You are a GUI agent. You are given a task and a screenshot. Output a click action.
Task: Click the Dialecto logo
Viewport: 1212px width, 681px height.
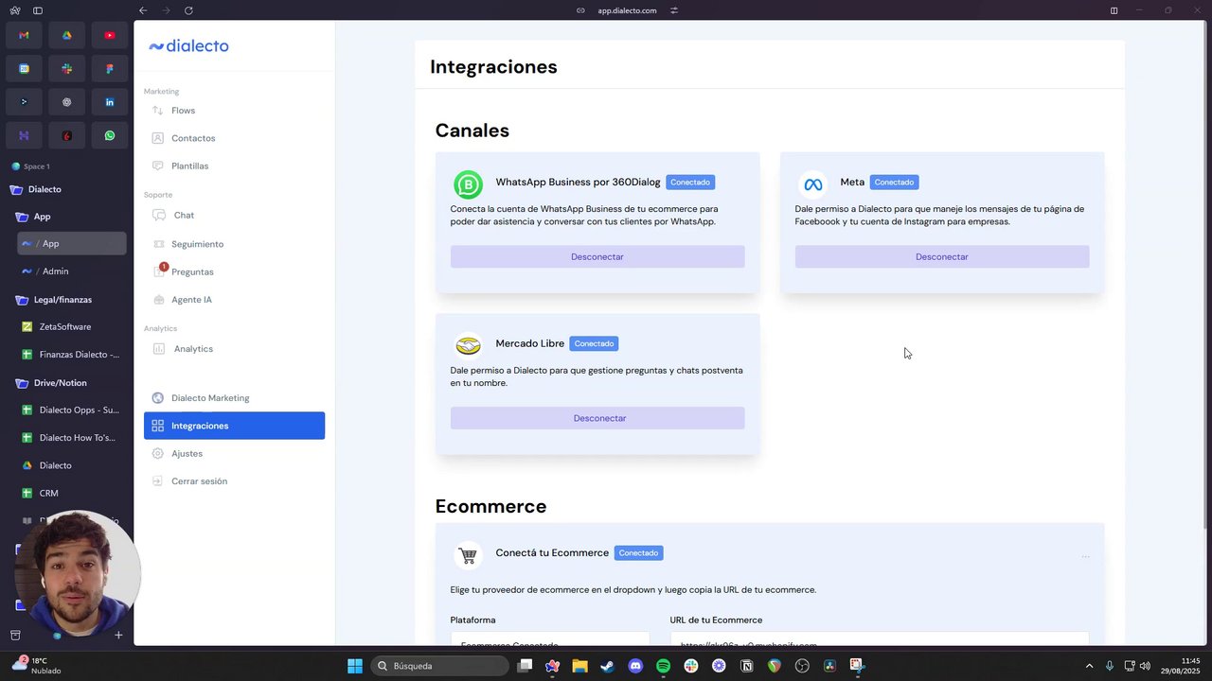click(188, 45)
